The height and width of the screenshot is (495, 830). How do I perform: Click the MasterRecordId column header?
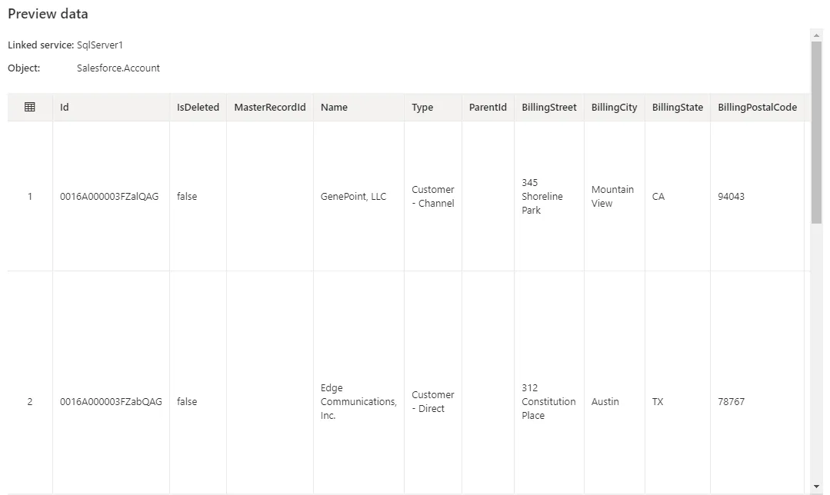(x=269, y=107)
